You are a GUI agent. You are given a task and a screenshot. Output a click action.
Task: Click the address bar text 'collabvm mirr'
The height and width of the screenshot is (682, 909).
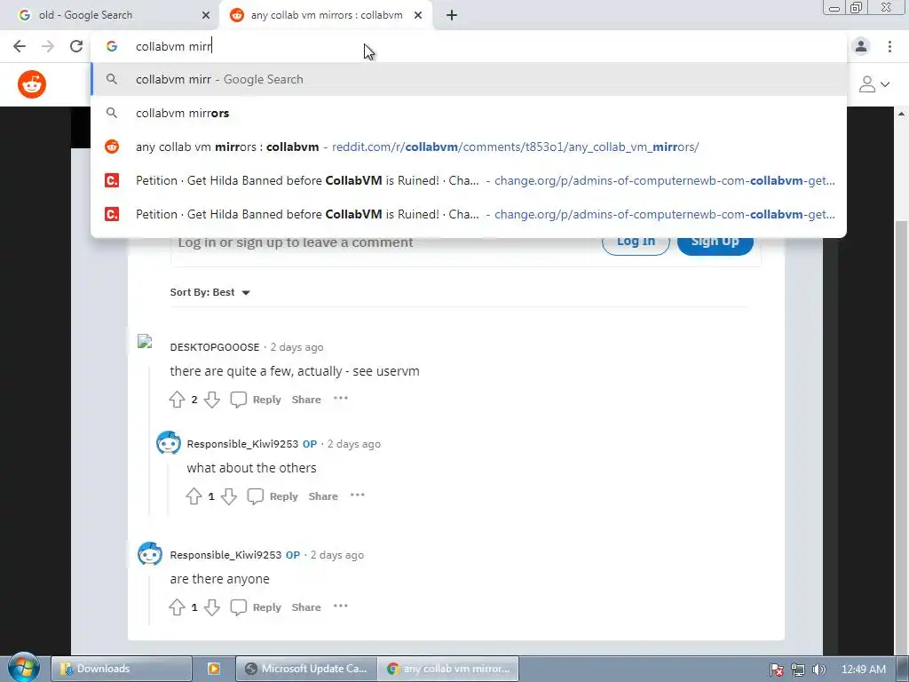pos(173,46)
